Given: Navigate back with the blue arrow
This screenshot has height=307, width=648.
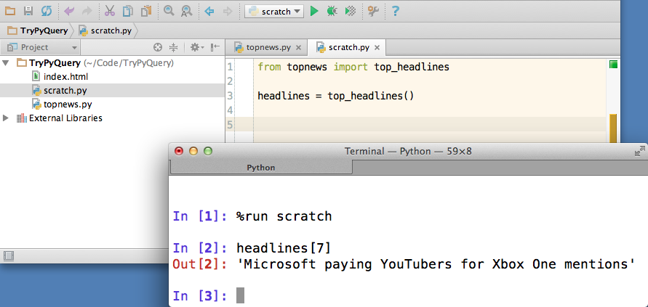Looking at the screenshot, I should click(x=209, y=11).
